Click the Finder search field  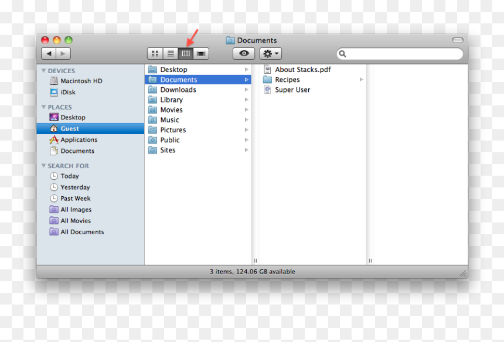point(400,54)
